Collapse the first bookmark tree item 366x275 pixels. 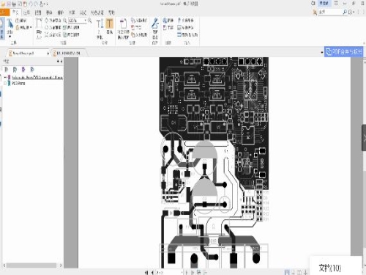[5, 77]
